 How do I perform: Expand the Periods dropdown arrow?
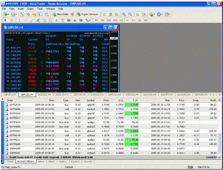click(162, 14)
